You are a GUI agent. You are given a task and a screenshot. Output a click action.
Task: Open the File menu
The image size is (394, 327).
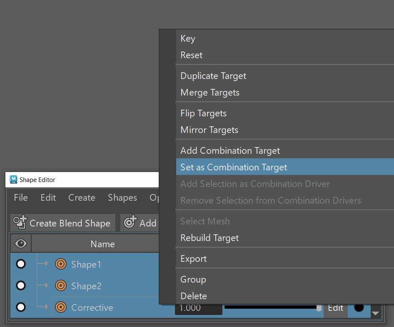tap(21, 198)
